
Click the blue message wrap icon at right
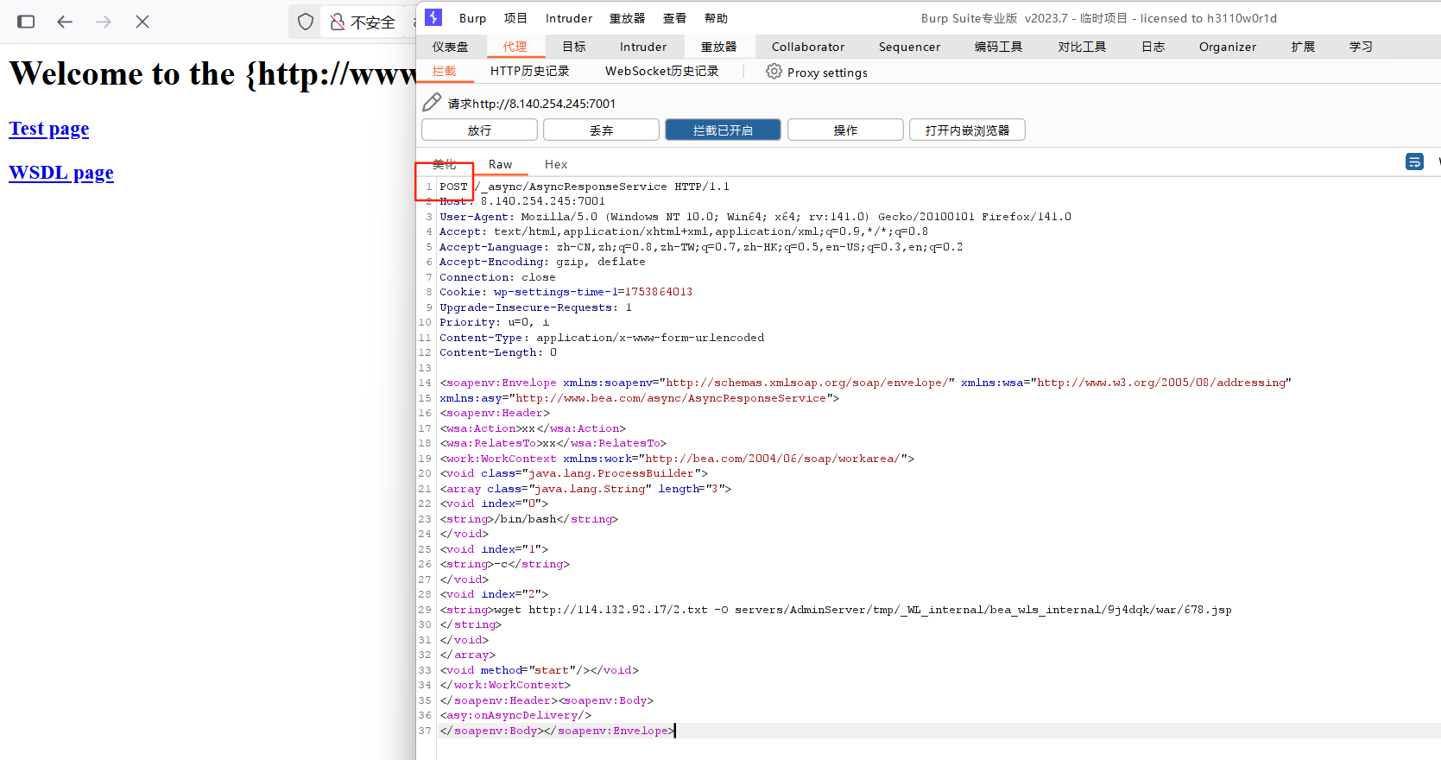point(1414,161)
